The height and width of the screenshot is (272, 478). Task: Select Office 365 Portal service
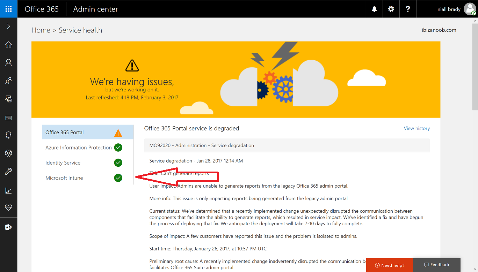[x=88, y=133]
